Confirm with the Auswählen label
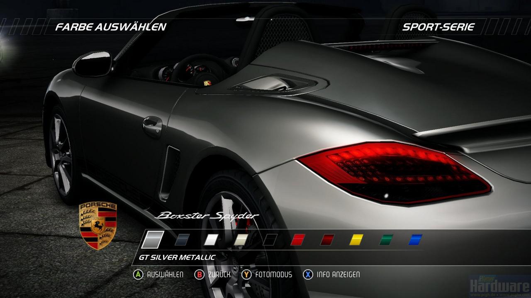This screenshot has width=531, height=298. 165,274
